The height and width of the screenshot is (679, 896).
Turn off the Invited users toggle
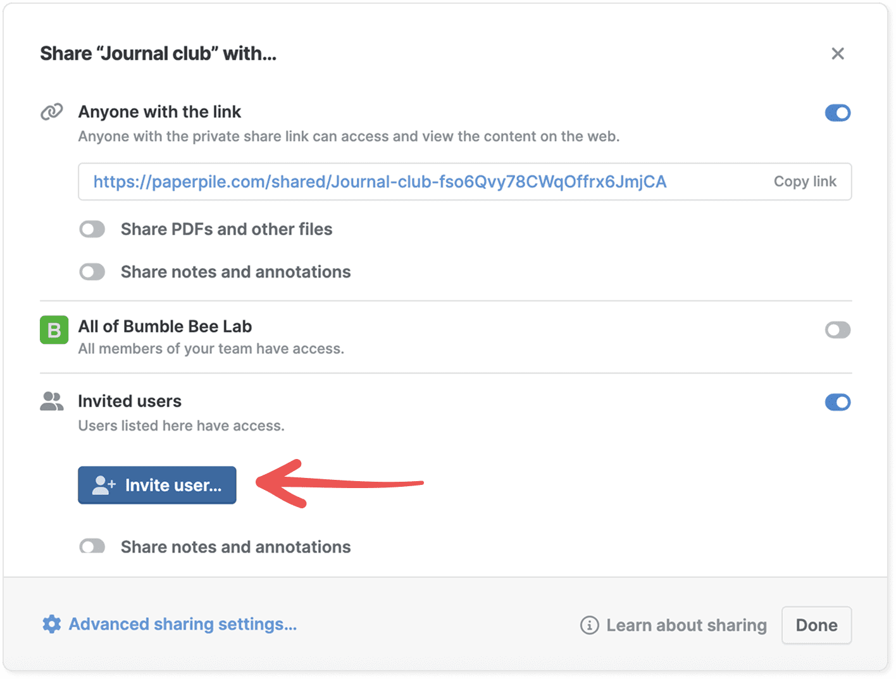[837, 402]
